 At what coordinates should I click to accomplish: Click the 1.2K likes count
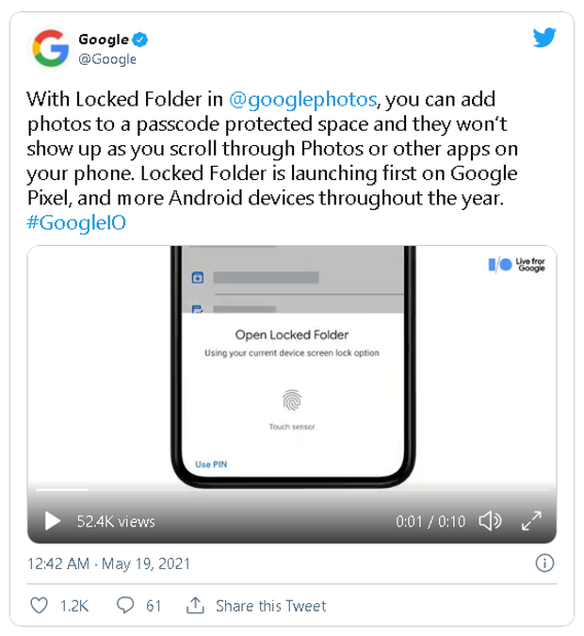(74, 605)
